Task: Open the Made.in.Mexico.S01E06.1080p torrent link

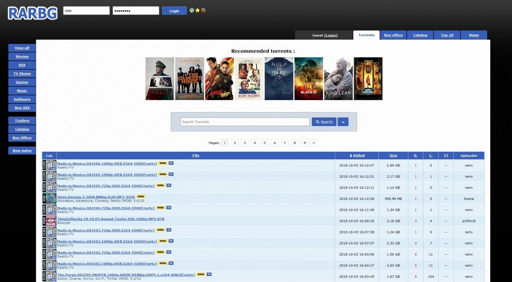Action: tap(107, 163)
